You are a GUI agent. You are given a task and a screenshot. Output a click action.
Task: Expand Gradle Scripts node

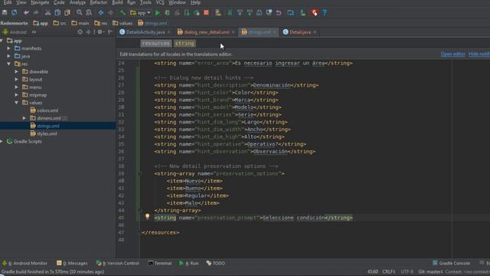point(2,141)
